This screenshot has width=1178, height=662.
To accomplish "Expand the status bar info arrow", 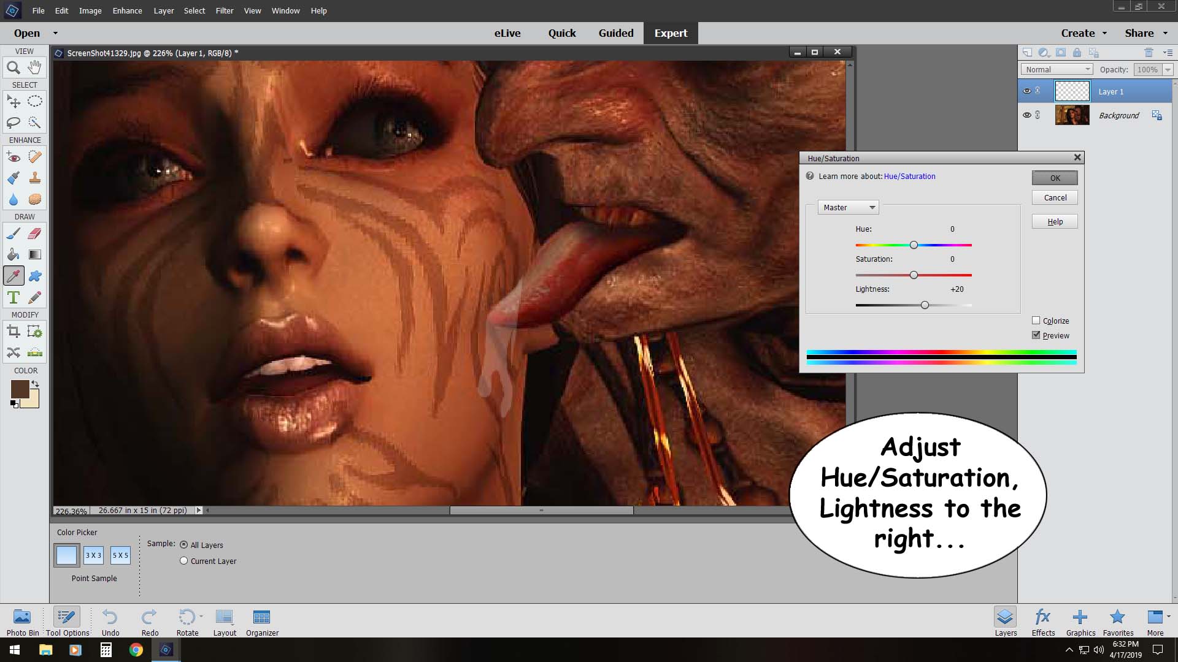I will tap(198, 510).
